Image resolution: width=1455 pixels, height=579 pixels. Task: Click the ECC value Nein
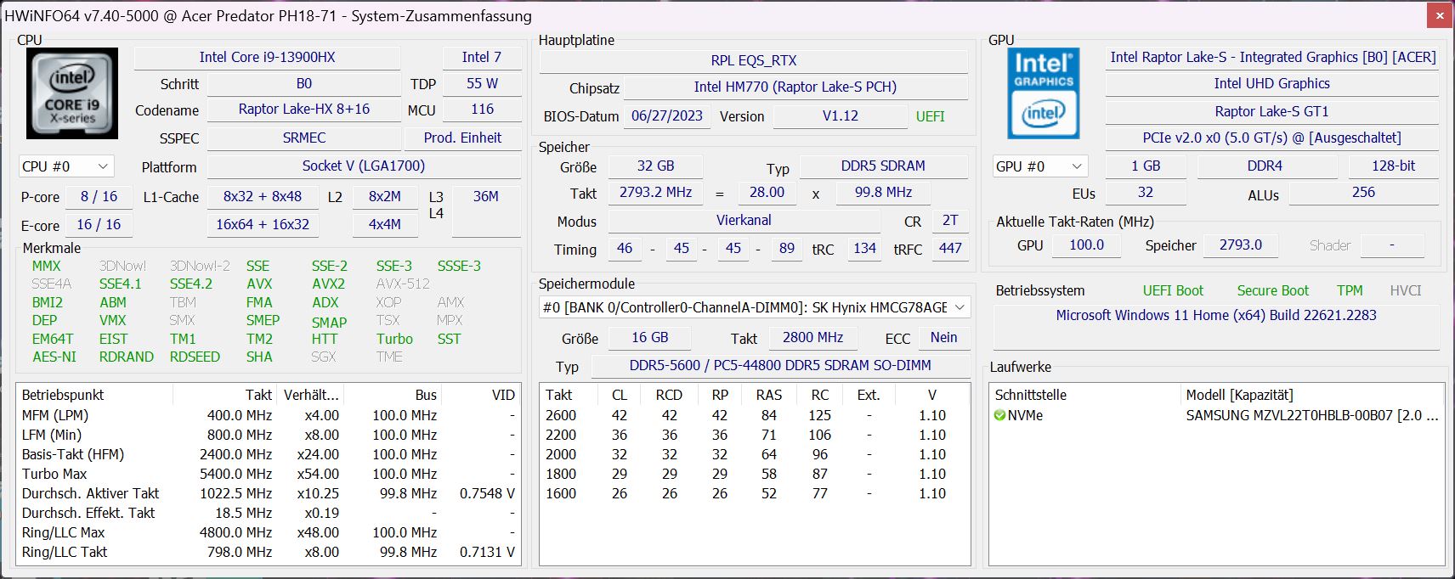(x=943, y=338)
